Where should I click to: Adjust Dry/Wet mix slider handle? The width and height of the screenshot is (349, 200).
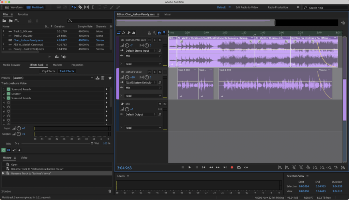coord(92,143)
